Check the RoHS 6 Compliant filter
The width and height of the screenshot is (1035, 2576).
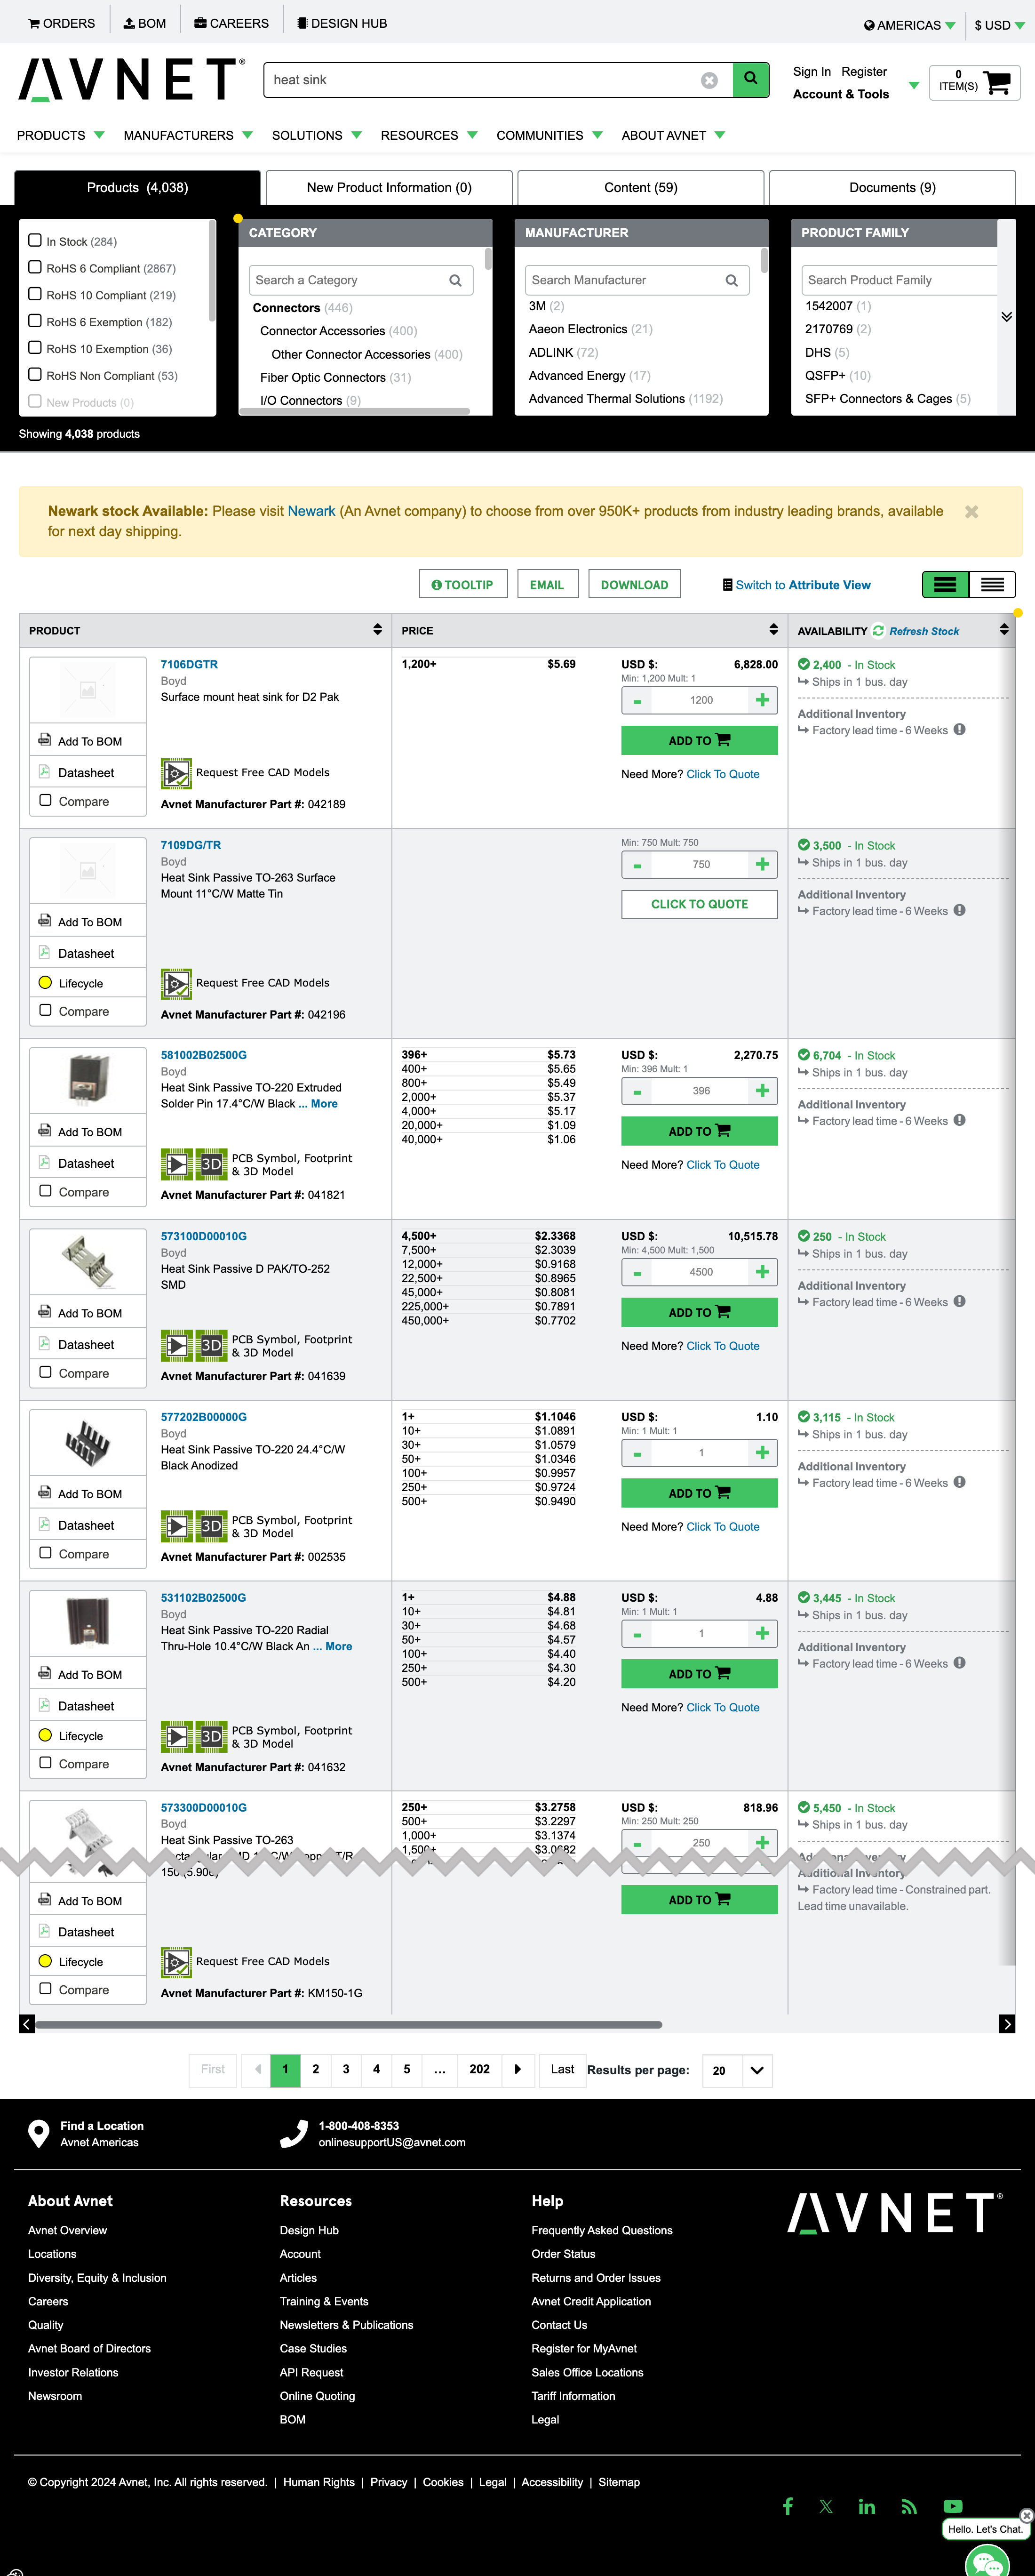35,266
